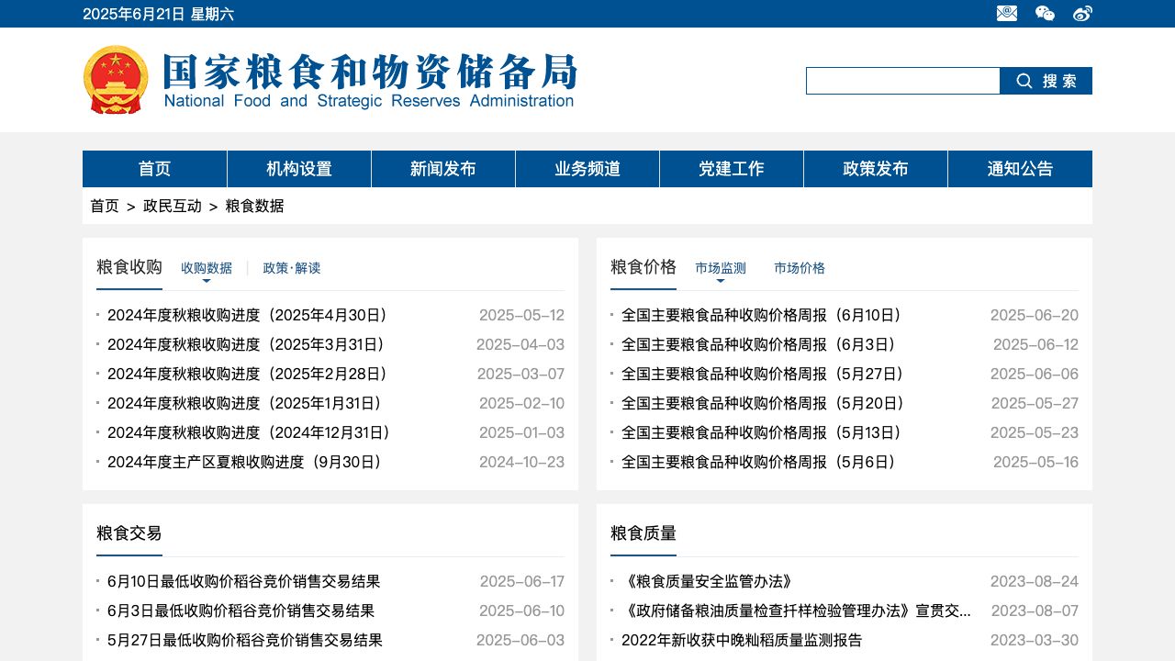The width and height of the screenshot is (1175, 661).
Task: Open the WeChat icon link
Action: [1045, 14]
